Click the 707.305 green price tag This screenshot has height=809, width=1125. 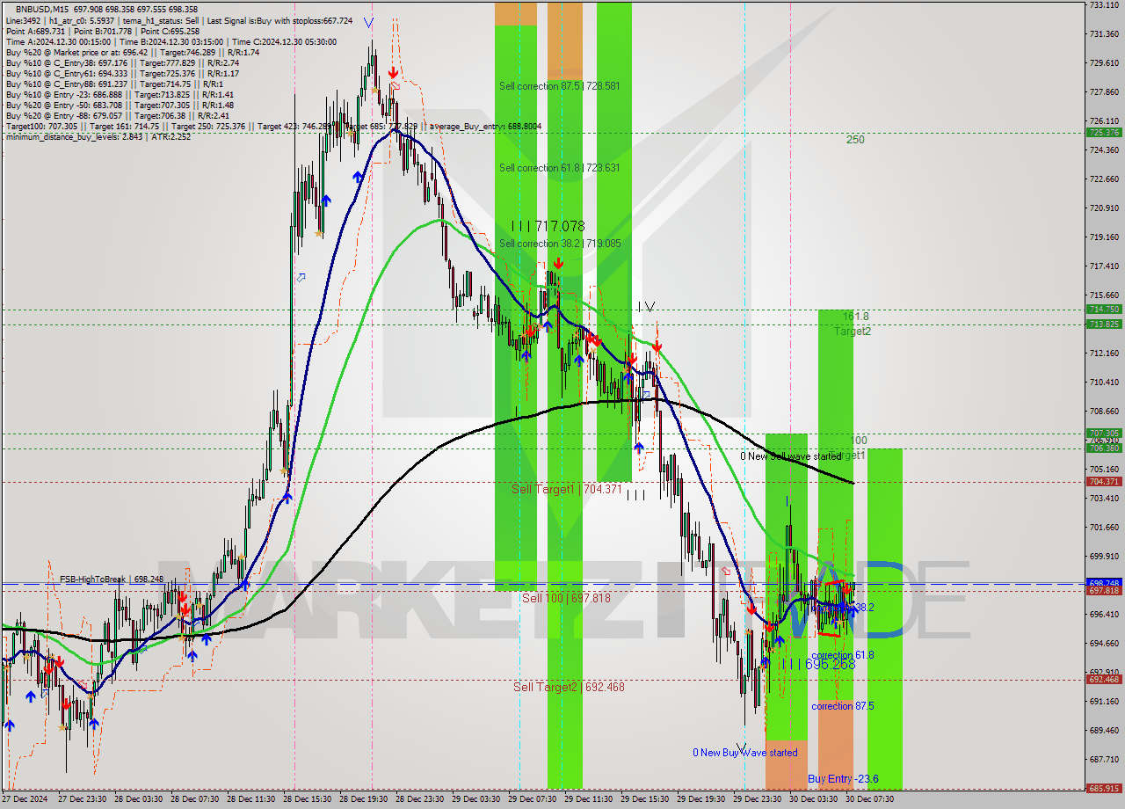tap(1104, 434)
